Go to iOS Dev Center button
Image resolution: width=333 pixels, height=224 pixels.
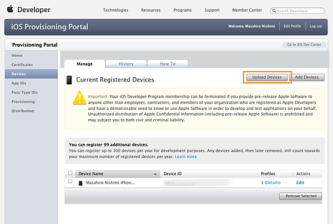point(305,44)
